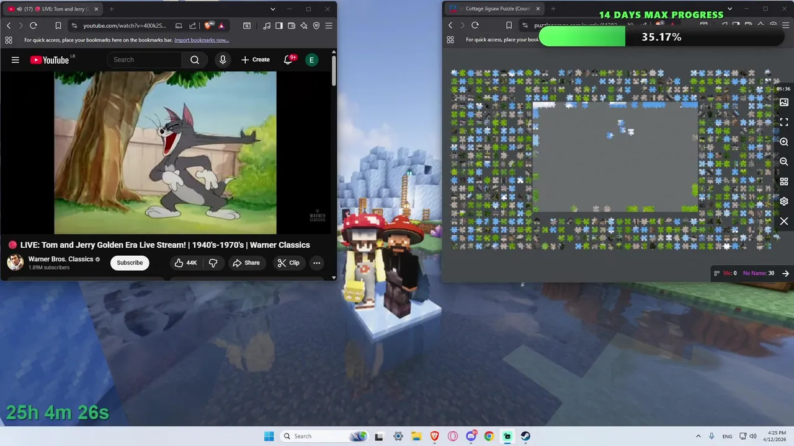Image resolution: width=794 pixels, height=446 pixels.
Task: Start YouTube voice search with microphone
Action: click(223, 59)
